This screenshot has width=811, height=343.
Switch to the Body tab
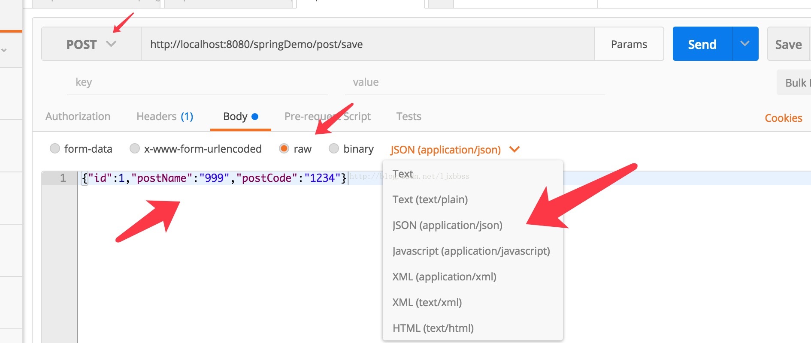click(x=241, y=117)
